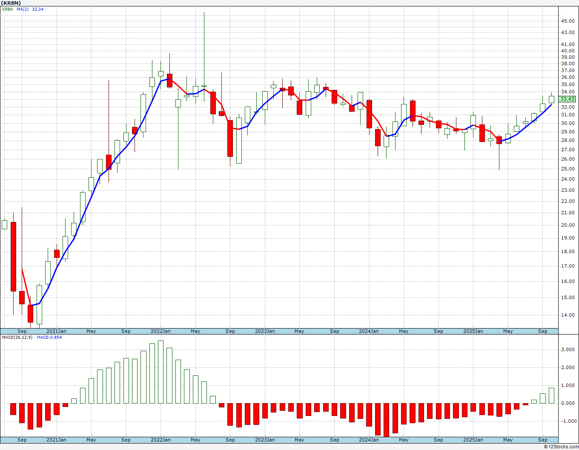This screenshot has width=579, height=450.
Task: Select 2023Jan on the price chart date axis
Action: click(265, 331)
